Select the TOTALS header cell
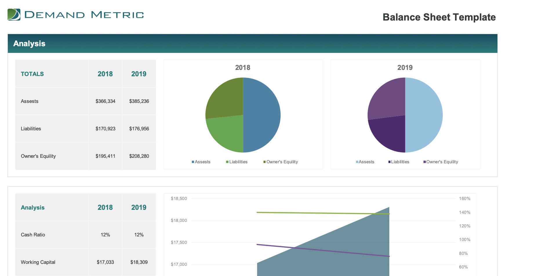556x276 pixels. 52,74
